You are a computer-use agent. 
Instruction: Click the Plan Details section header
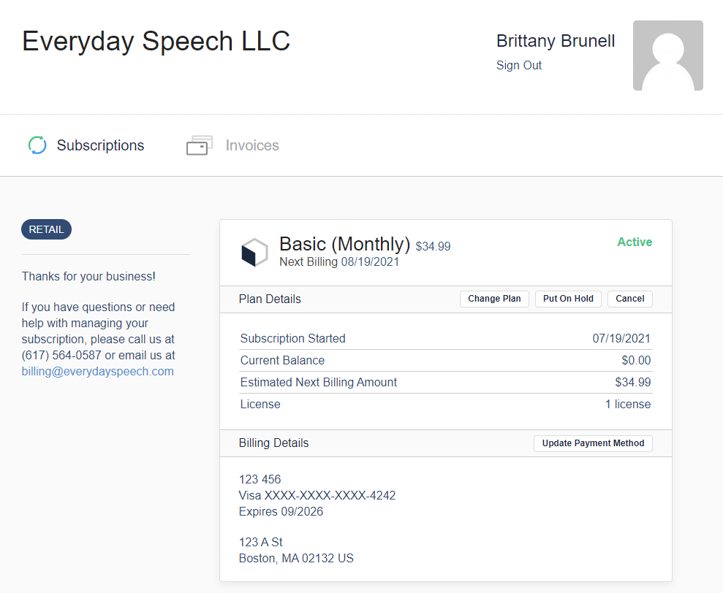pos(270,299)
